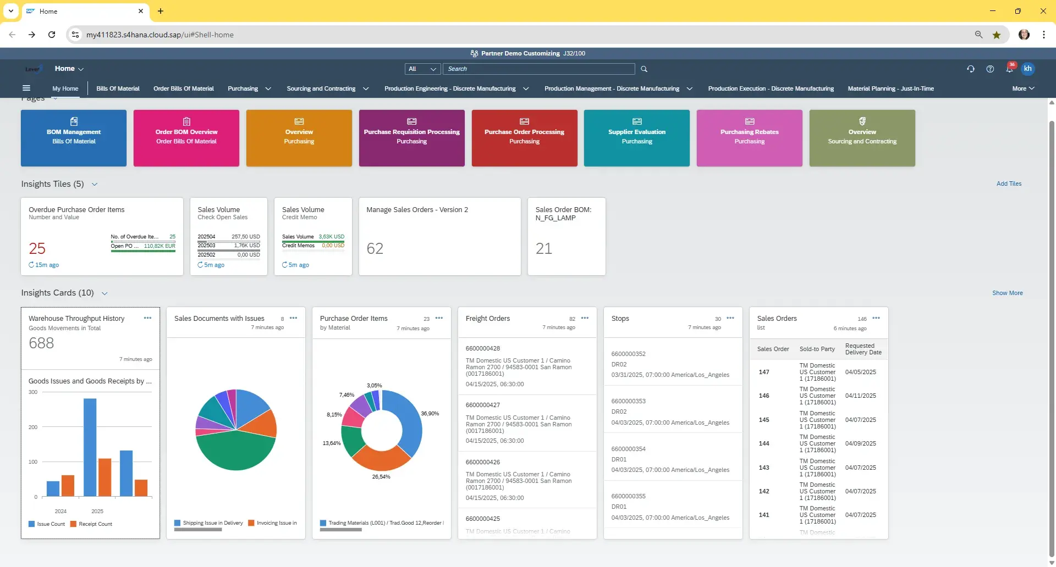
Task: Open the notifications bell icon
Action: (x=1009, y=69)
